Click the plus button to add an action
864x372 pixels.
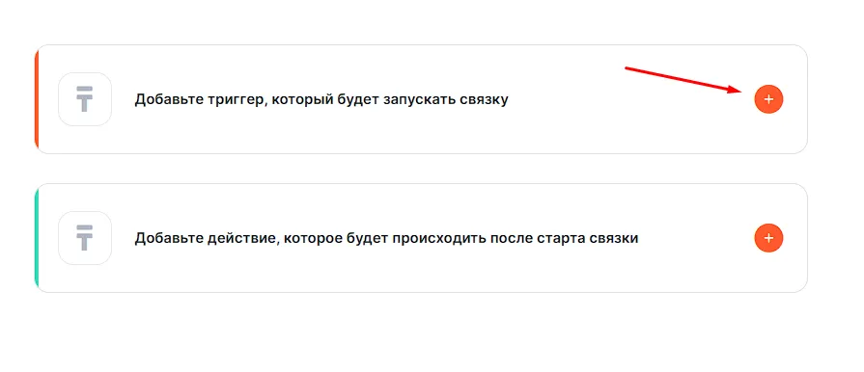point(768,238)
